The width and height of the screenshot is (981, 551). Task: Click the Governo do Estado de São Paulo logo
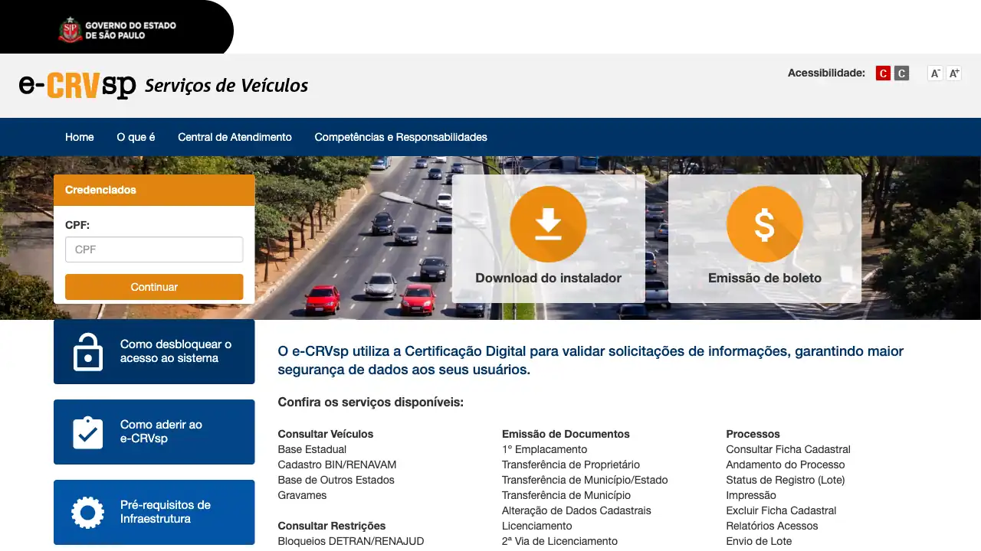pos(117,30)
